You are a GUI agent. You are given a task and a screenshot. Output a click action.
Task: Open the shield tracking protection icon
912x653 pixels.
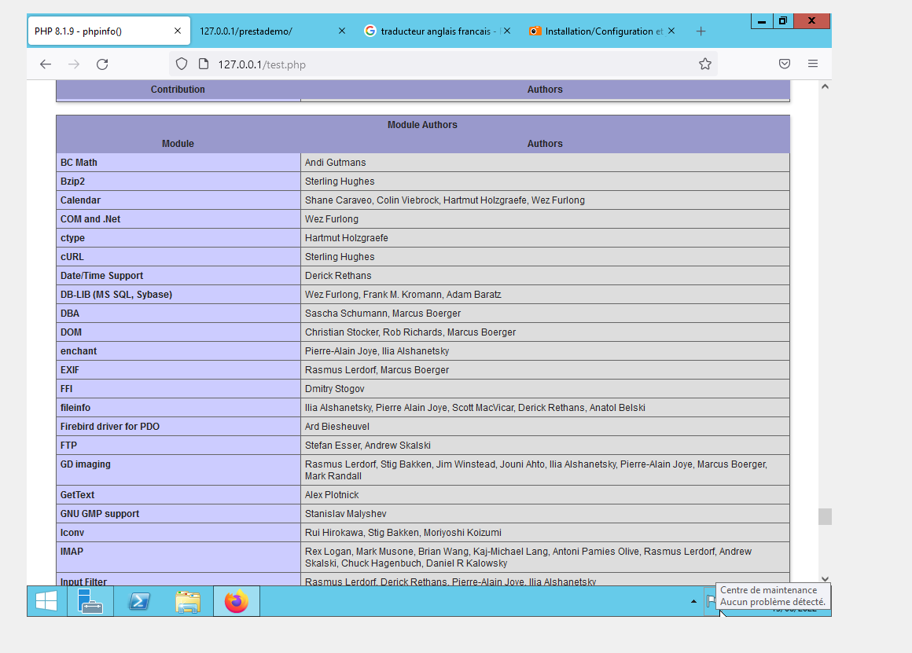click(x=182, y=64)
